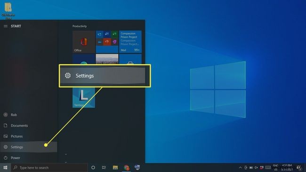Click the Windows Start button
306x172 pixels.
coord(5,167)
